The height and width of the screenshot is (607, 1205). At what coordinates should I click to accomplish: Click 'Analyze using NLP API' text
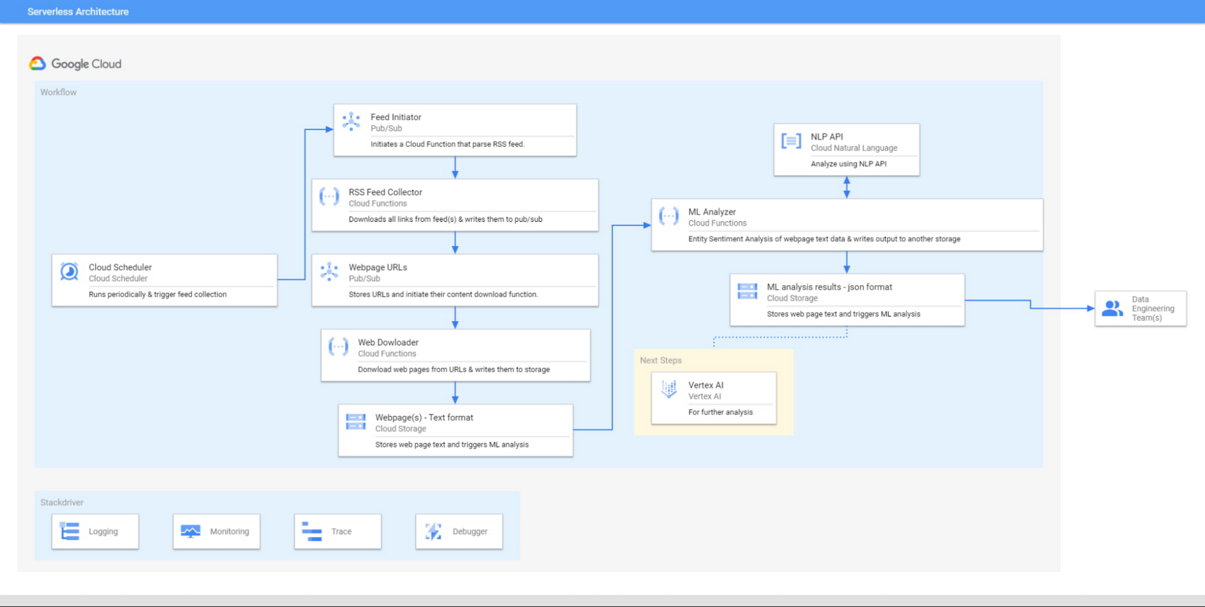tap(848, 164)
